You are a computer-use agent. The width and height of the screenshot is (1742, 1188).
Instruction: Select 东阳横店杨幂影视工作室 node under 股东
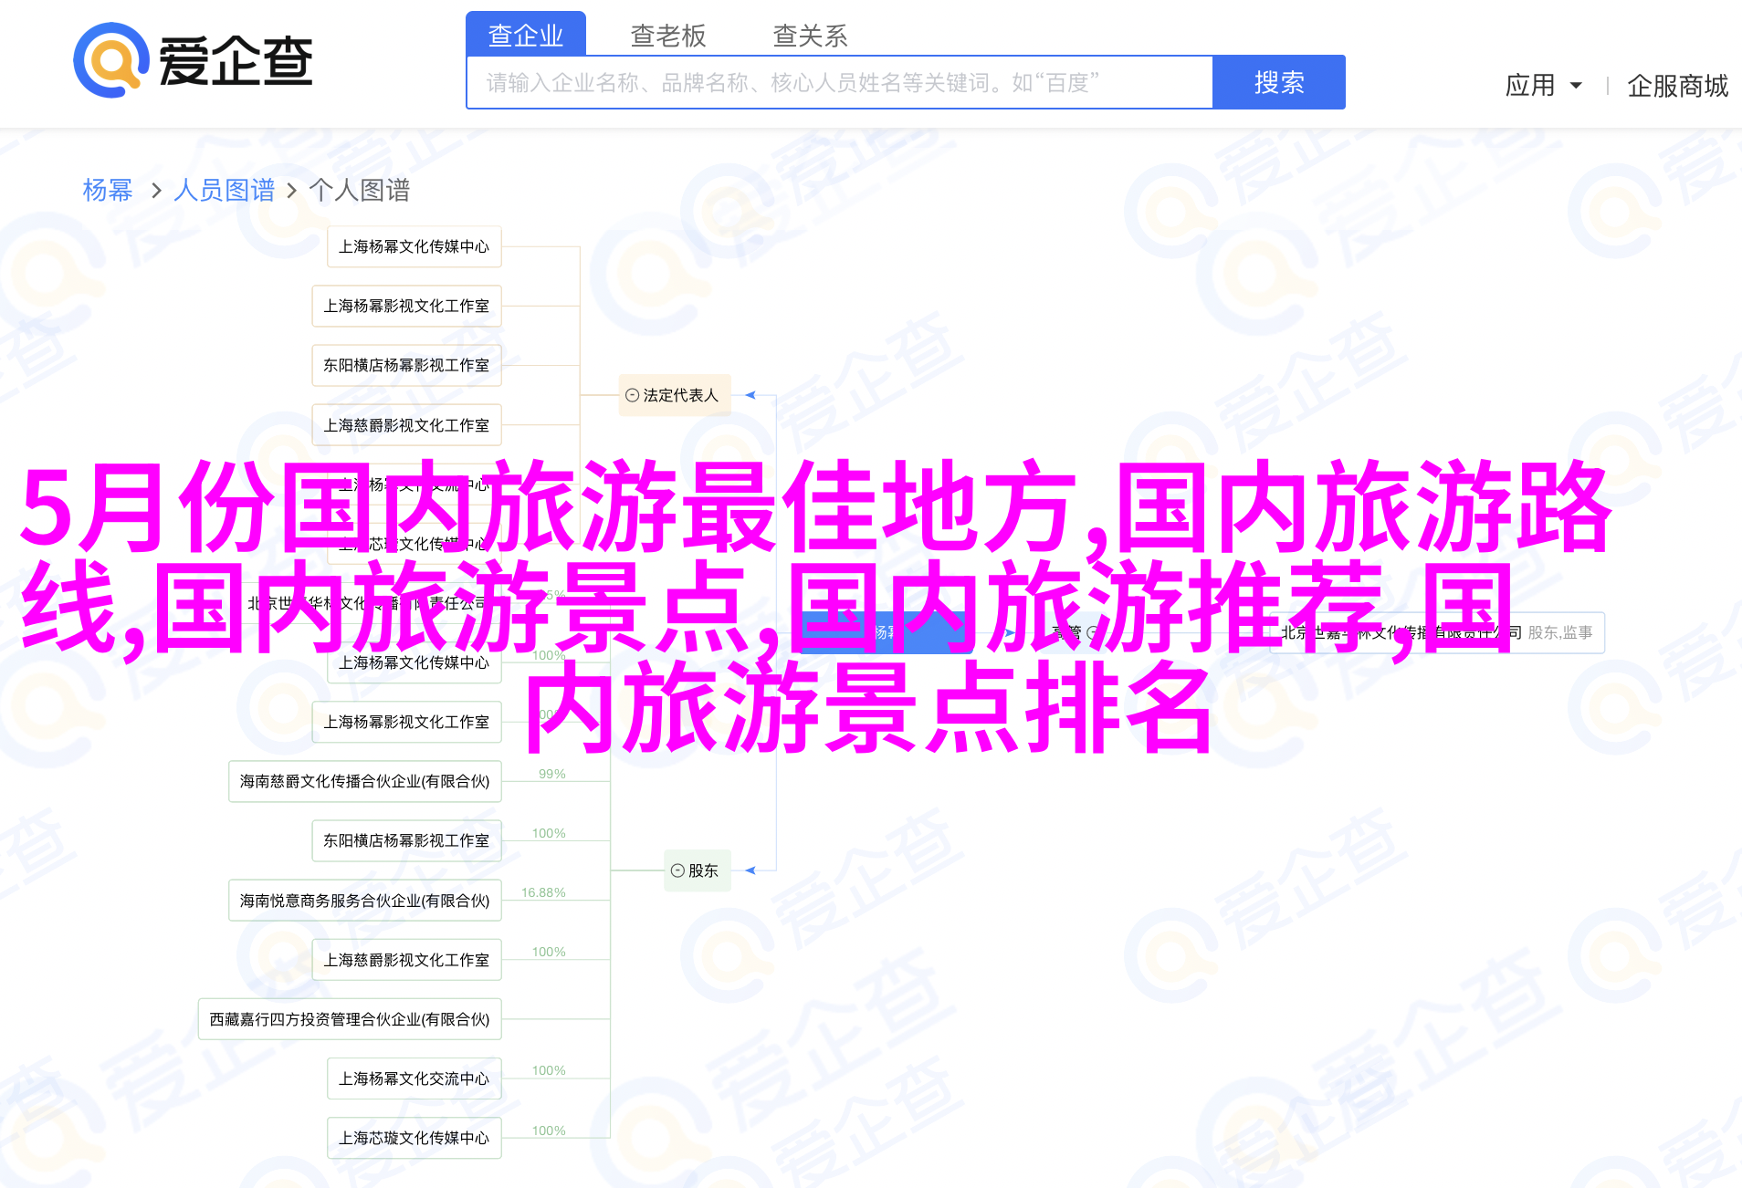pyautogui.click(x=407, y=840)
